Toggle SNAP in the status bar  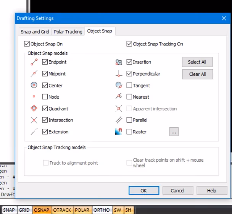point(9,210)
